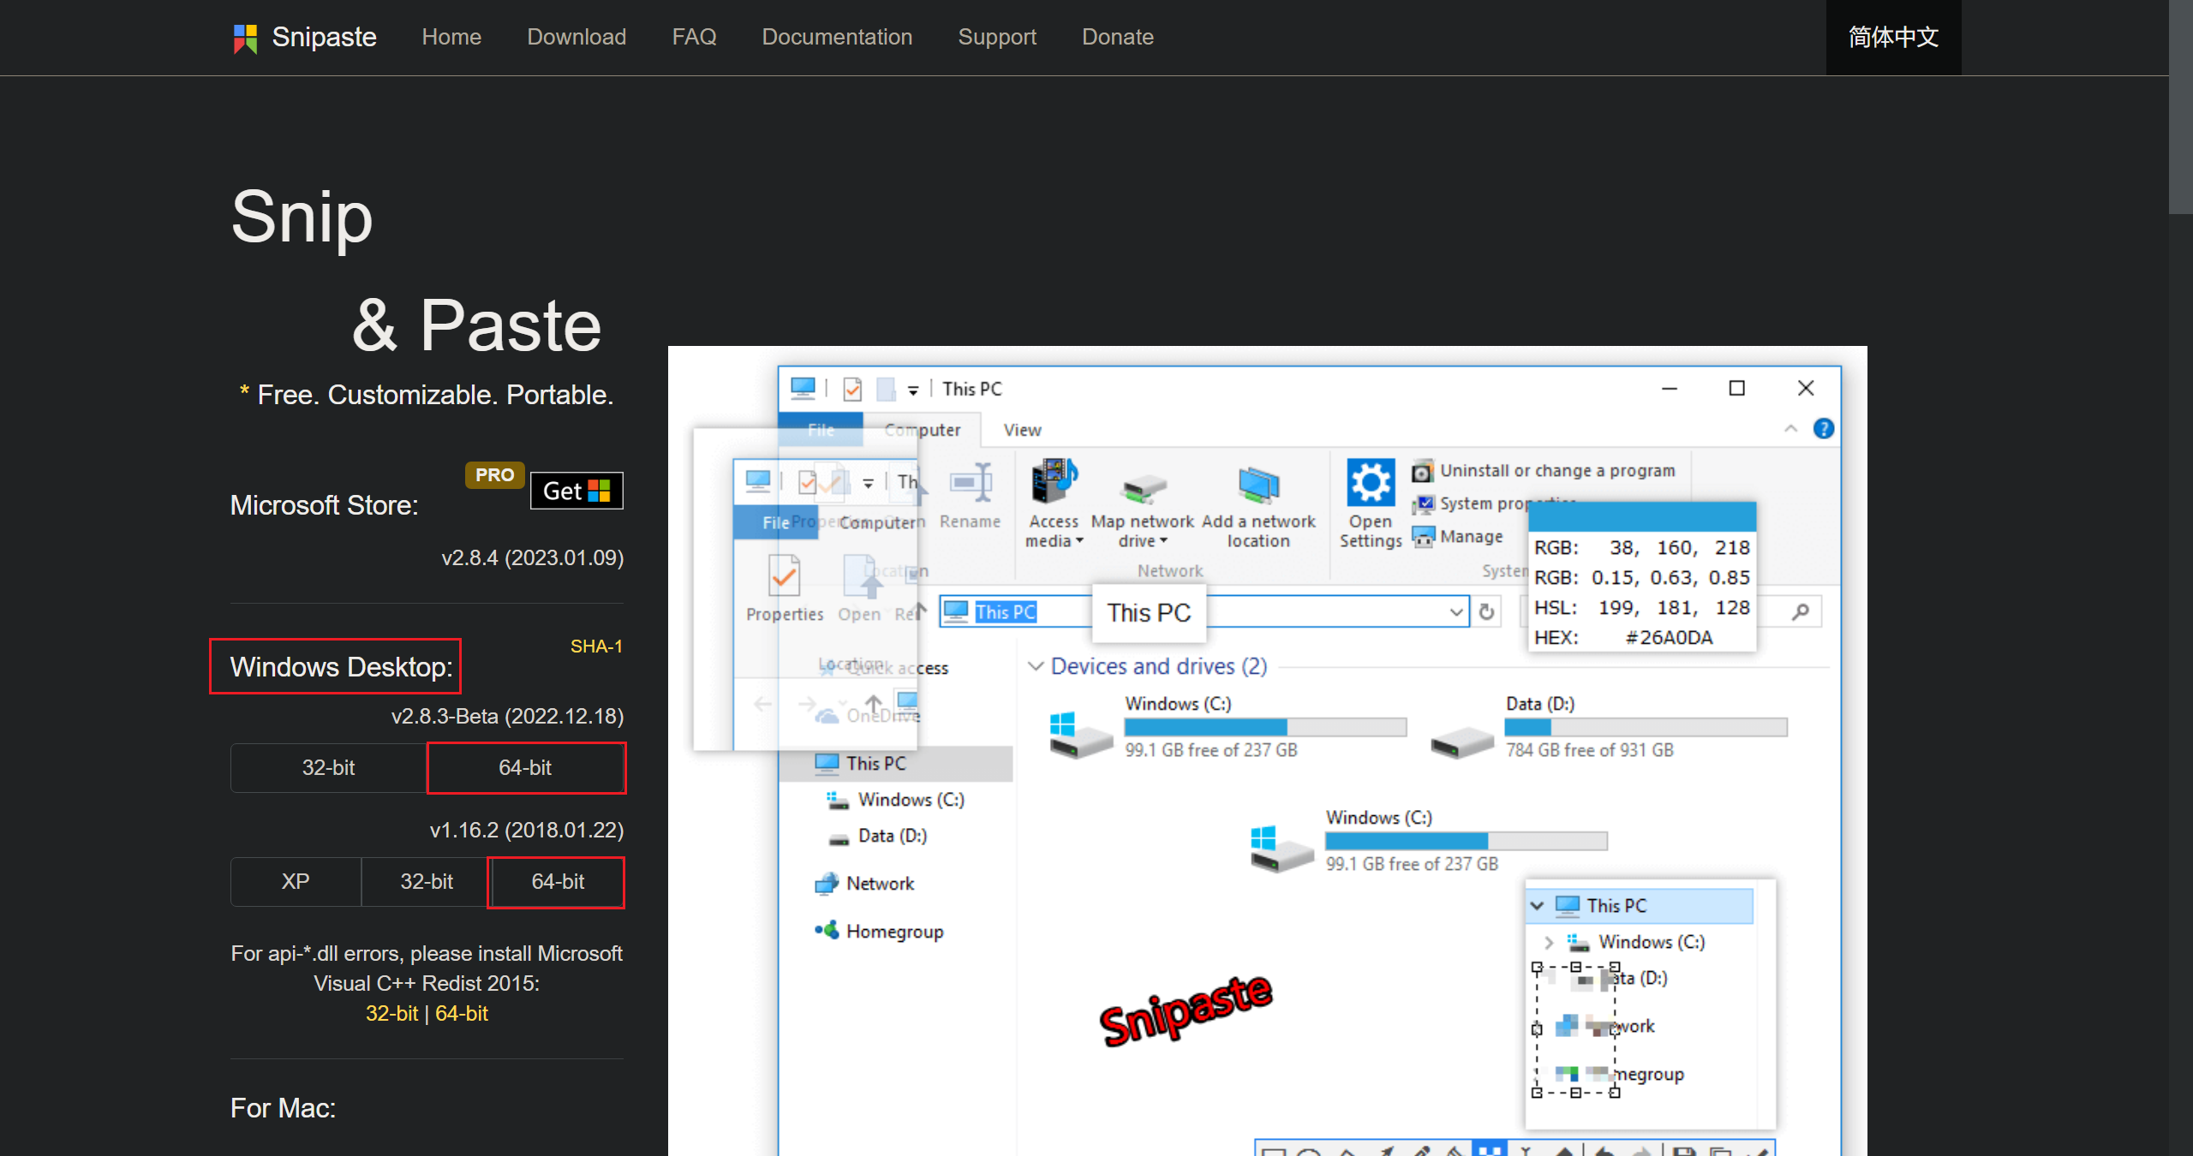2193x1156 pixels.
Task: Click the Snipaste brand name text
Action: 324,37
